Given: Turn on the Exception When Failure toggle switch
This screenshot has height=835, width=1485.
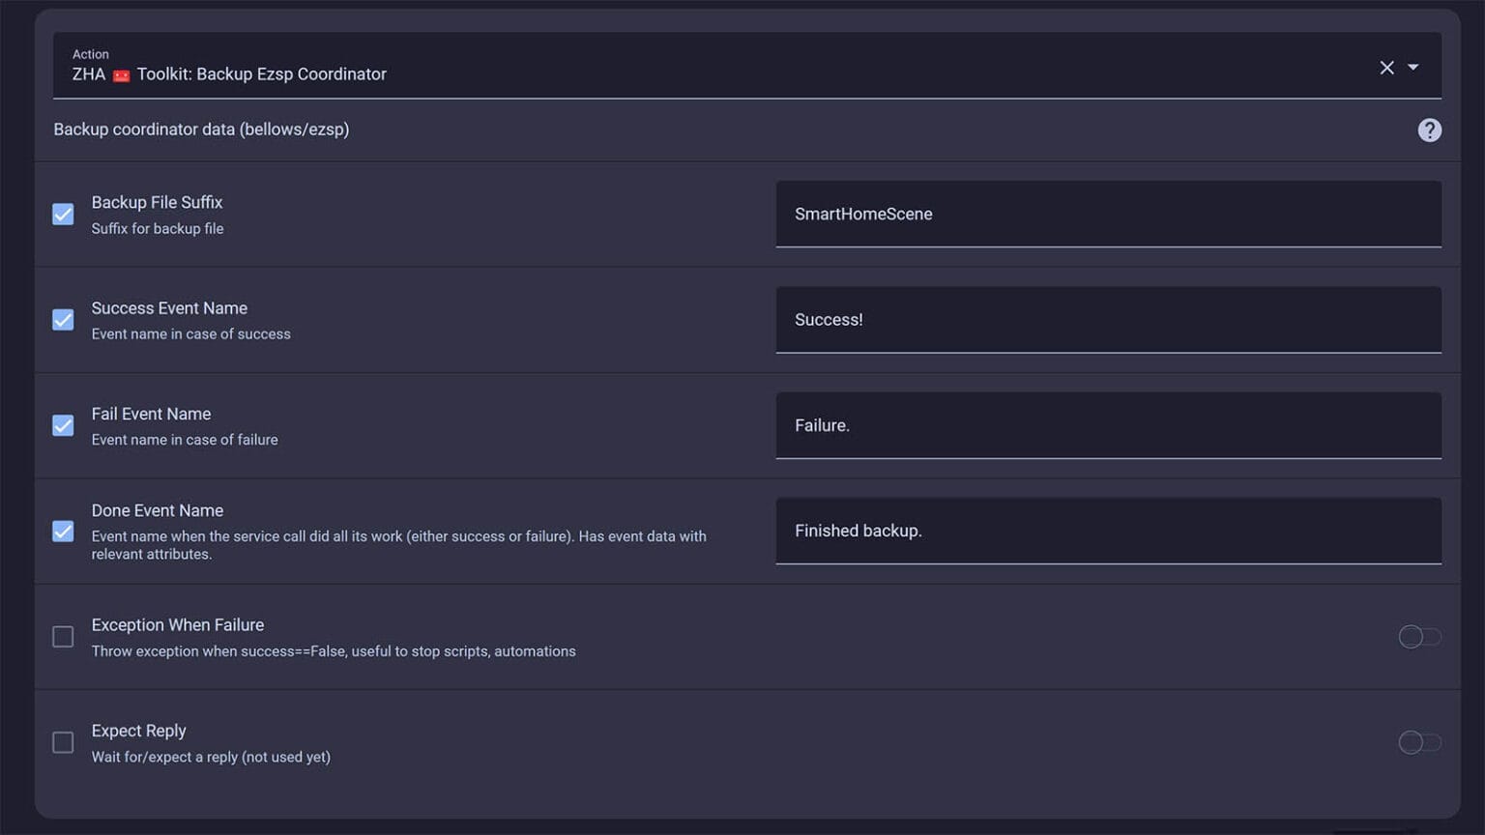Looking at the screenshot, I should pyautogui.click(x=1418, y=637).
